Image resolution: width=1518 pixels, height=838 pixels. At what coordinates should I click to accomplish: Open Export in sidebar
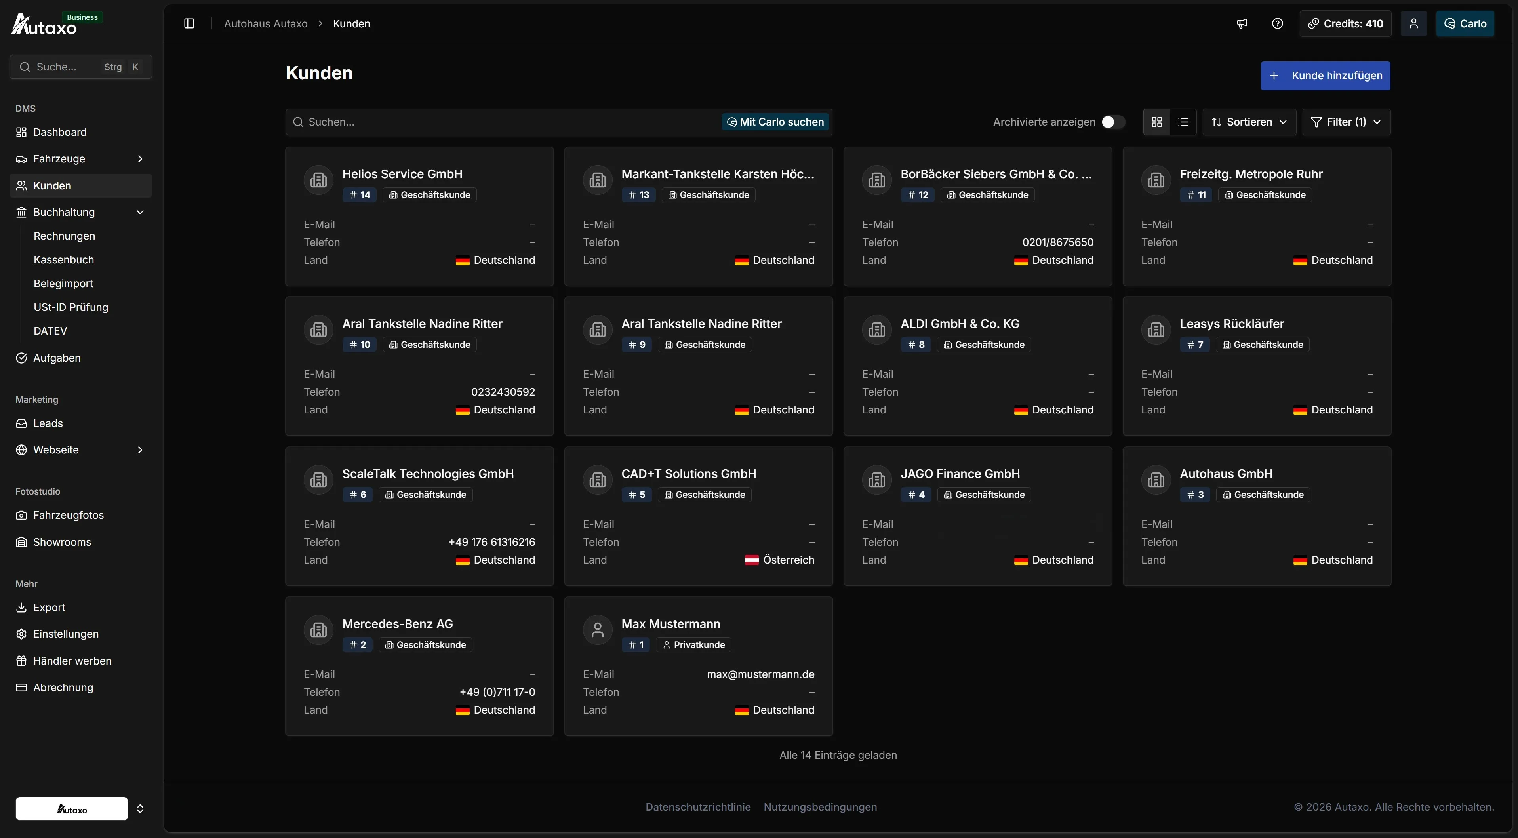coord(81,607)
